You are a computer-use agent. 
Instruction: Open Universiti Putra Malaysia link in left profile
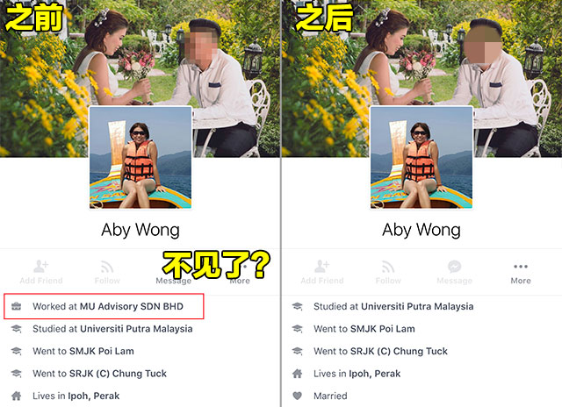(x=136, y=329)
